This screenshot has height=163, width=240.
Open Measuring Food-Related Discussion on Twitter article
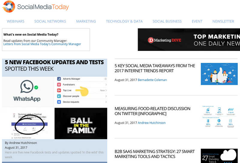point(152,111)
